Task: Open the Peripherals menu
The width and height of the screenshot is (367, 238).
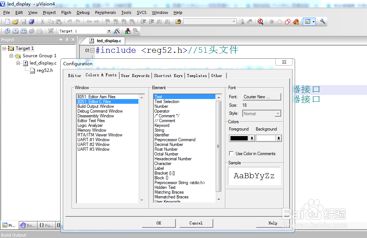Action: [x=105, y=12]
